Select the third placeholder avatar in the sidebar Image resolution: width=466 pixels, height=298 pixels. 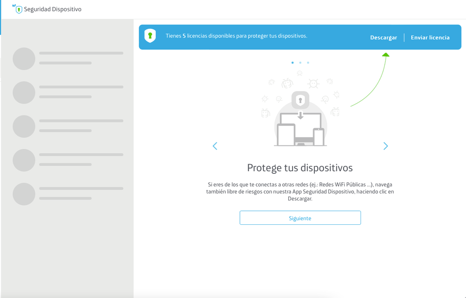coord(24,126)
